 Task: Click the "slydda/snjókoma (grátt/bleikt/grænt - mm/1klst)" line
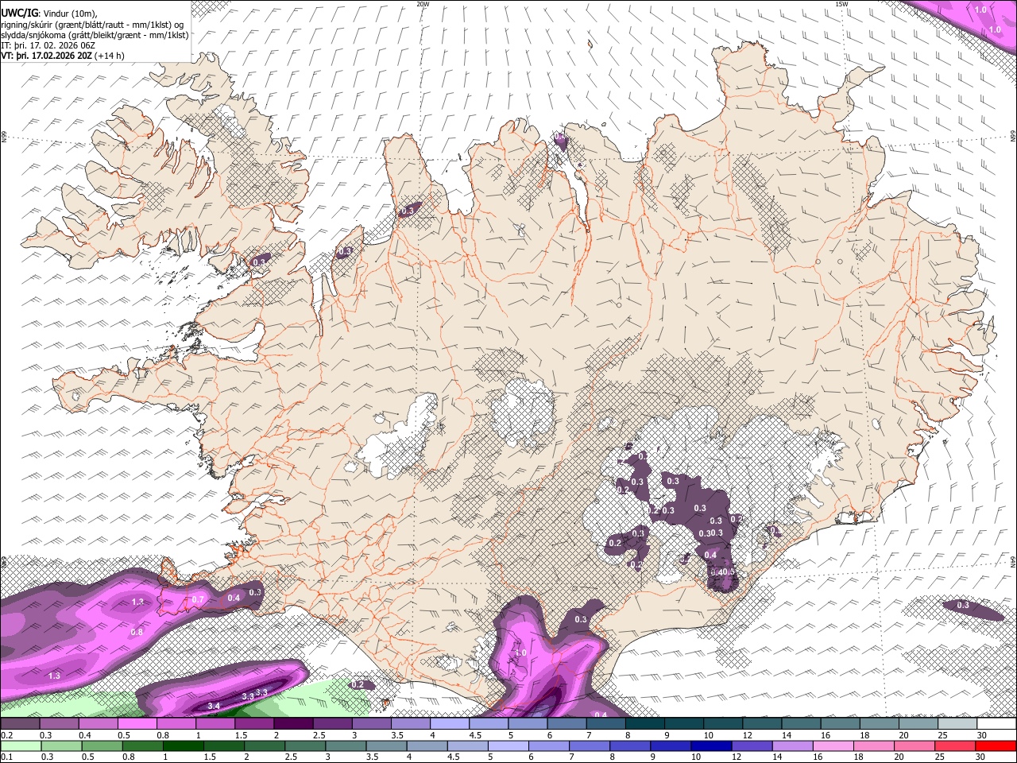pyautogui.click(x=95, y=34)
